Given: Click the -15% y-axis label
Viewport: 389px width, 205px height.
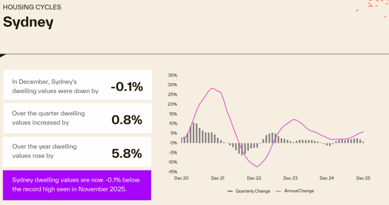Looking at the screenshot, I should (171, 171).
